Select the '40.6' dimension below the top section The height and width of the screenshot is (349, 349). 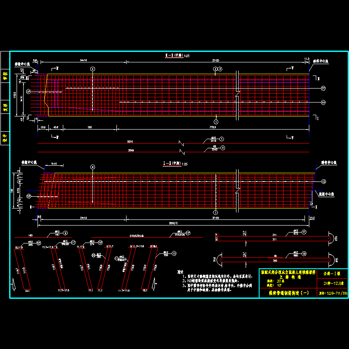[56, 127]
